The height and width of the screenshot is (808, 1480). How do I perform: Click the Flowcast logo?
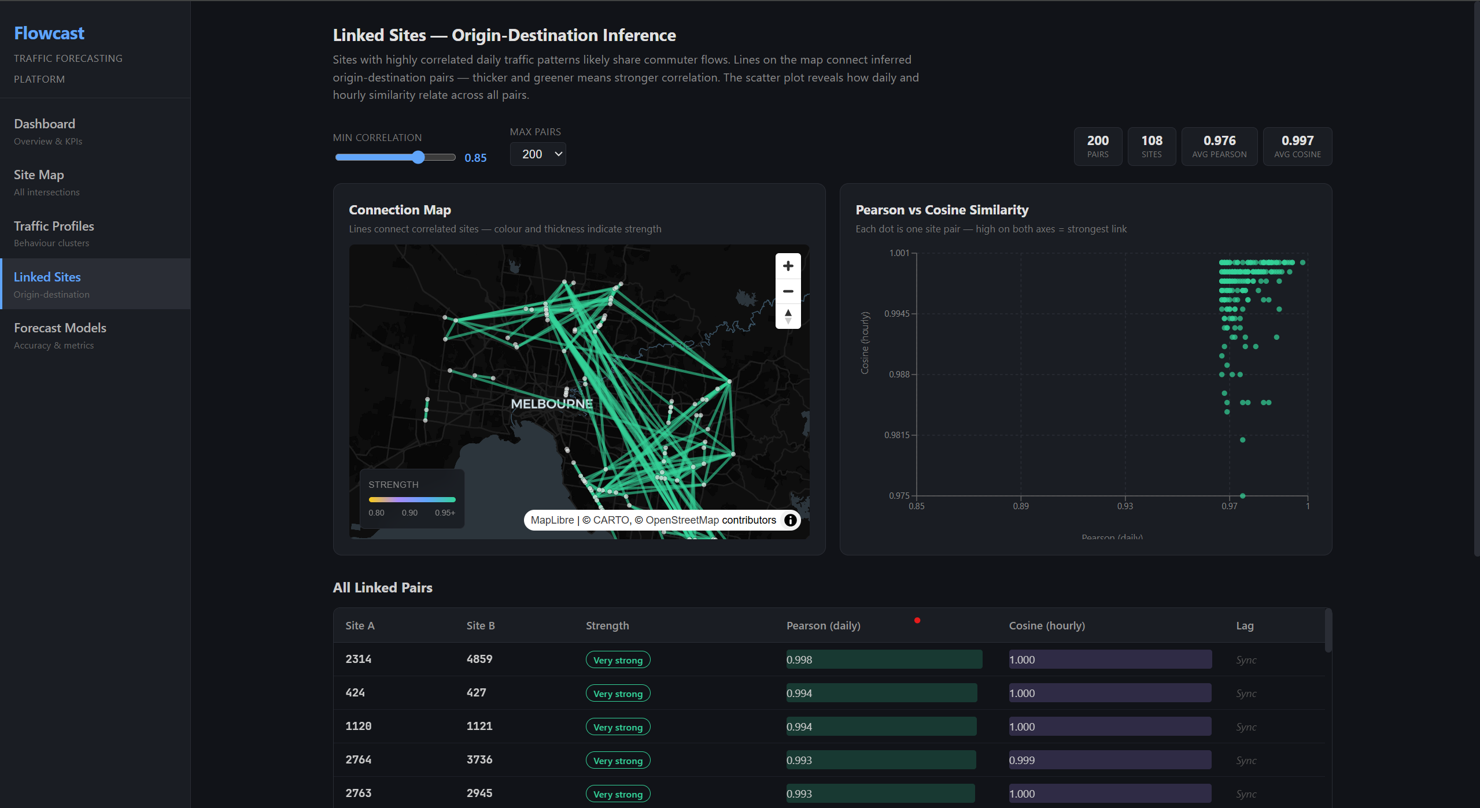[x=49, y=33]
